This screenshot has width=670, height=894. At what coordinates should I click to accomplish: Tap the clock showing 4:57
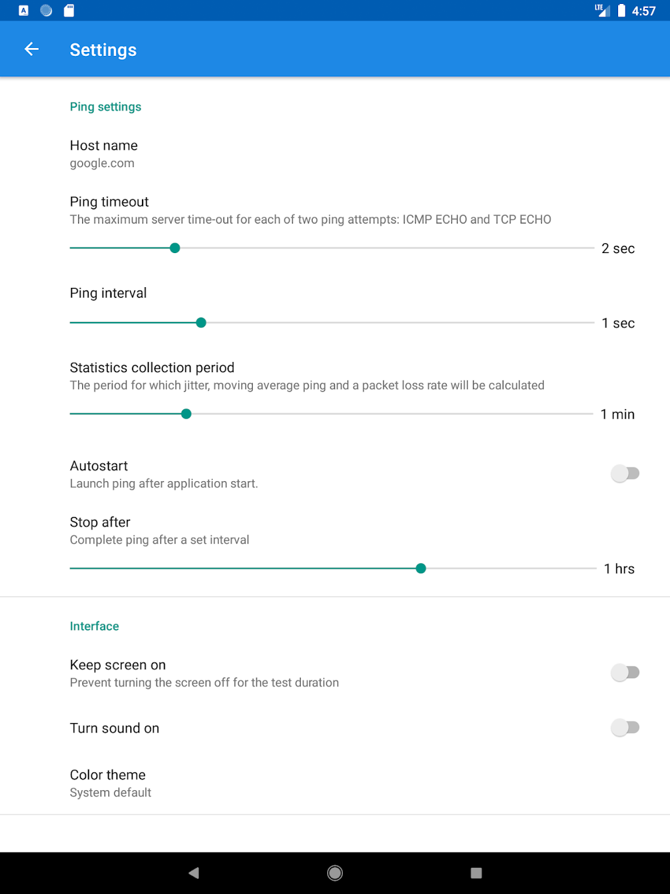[x=644, y=11]
